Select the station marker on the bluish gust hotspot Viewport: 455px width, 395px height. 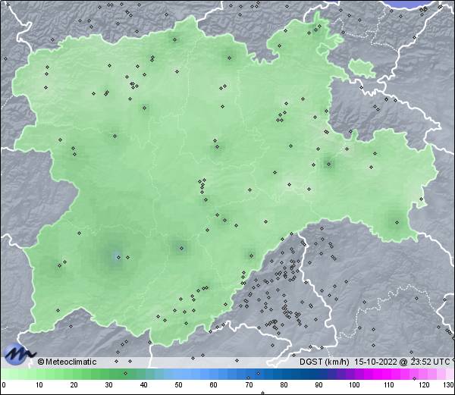pos(118,257)
